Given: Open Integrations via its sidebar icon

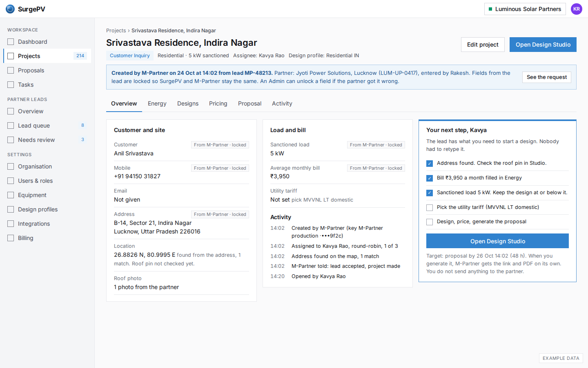Looking at the screenshot, I should pyautogui.click(x=11, y=224).
